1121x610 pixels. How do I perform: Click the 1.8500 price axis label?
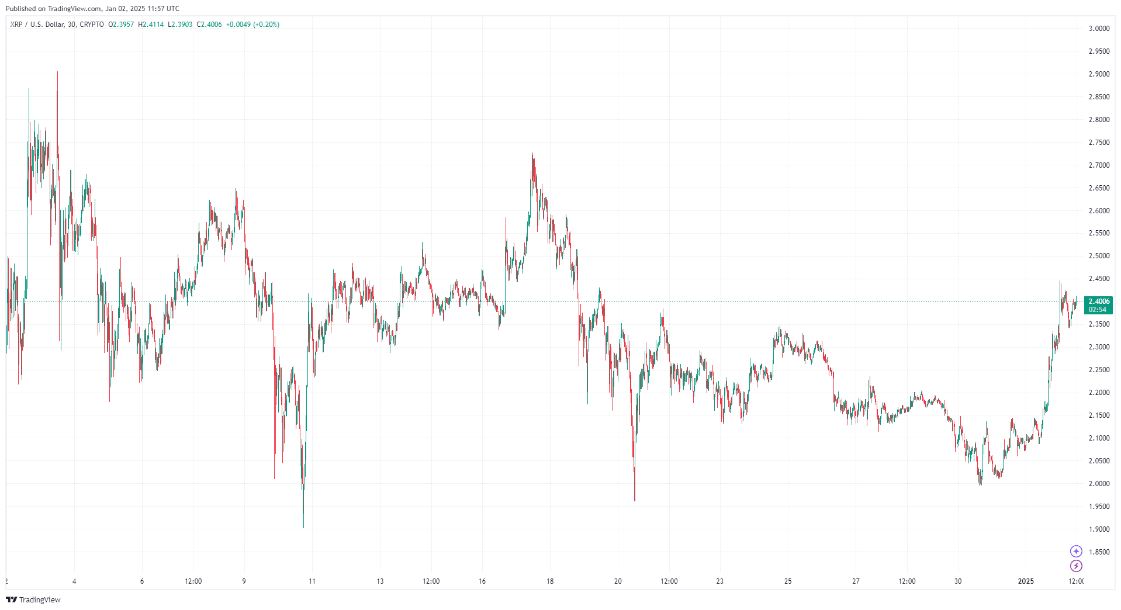[1099, 552]
